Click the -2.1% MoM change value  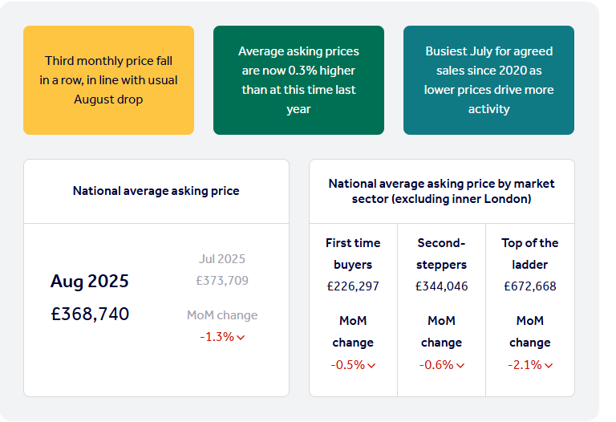525,365
